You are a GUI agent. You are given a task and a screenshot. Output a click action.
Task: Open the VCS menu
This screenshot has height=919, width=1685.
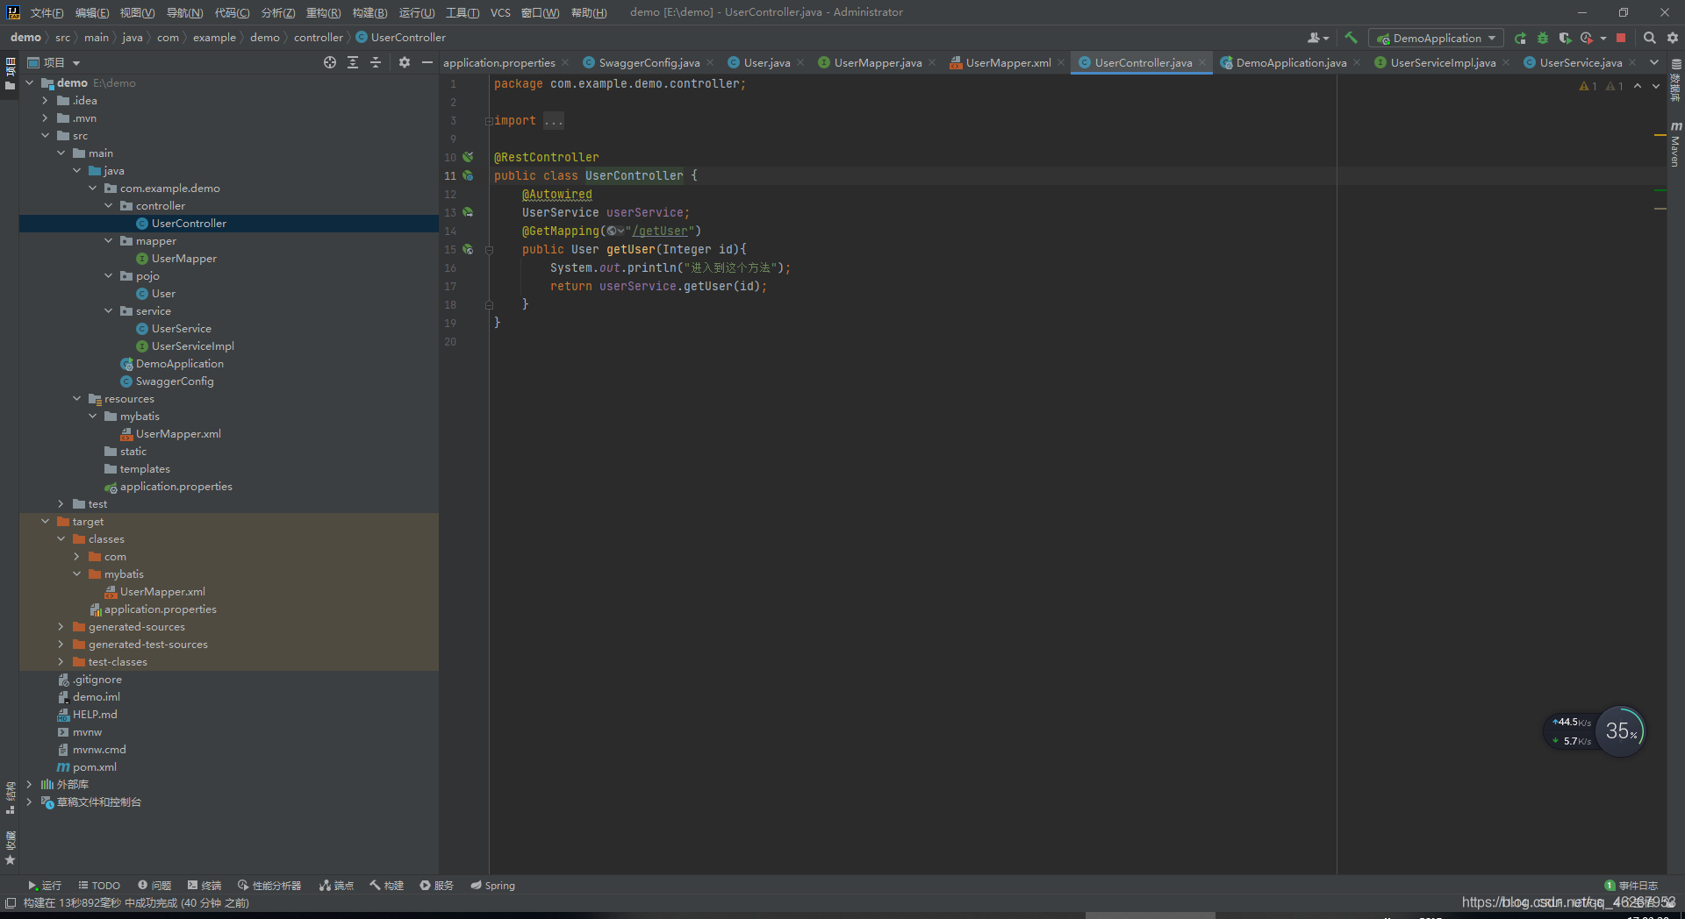(x=500, y=12)
